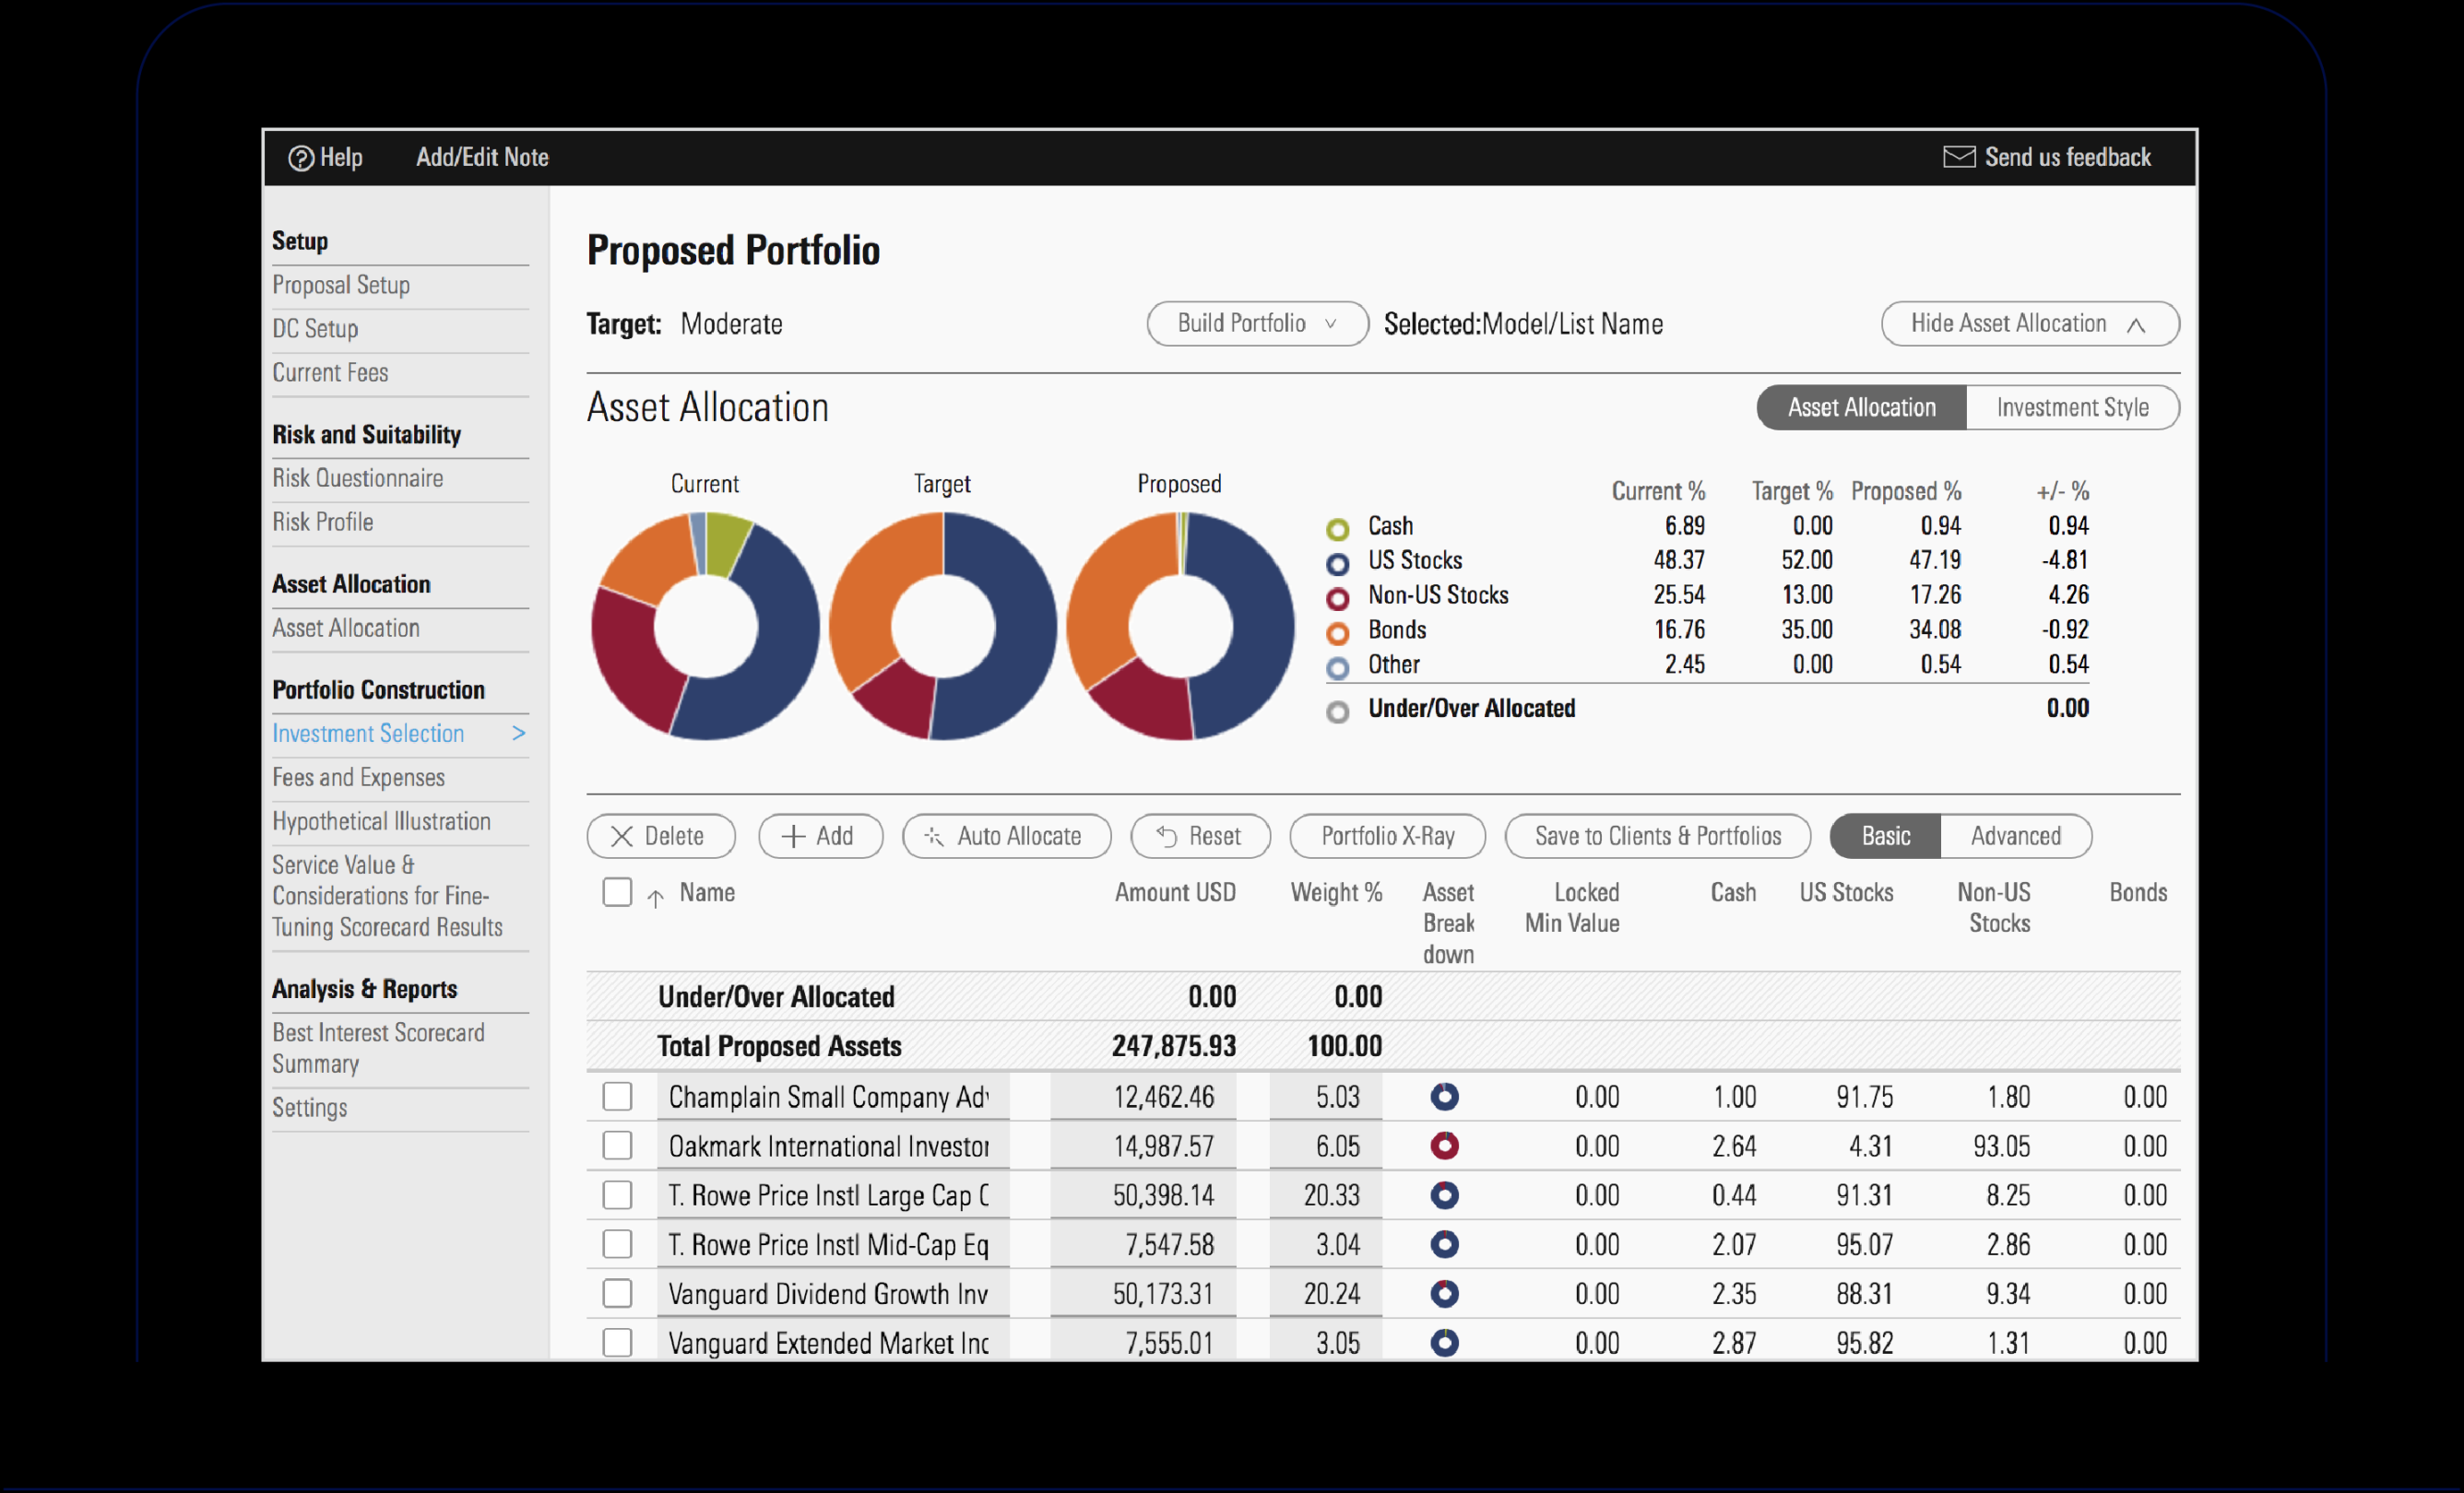Open Proposal Setup in sidebar
Image resolution: width=2464 pixels, height=1493 pixels.
click(x=341, y=286)
